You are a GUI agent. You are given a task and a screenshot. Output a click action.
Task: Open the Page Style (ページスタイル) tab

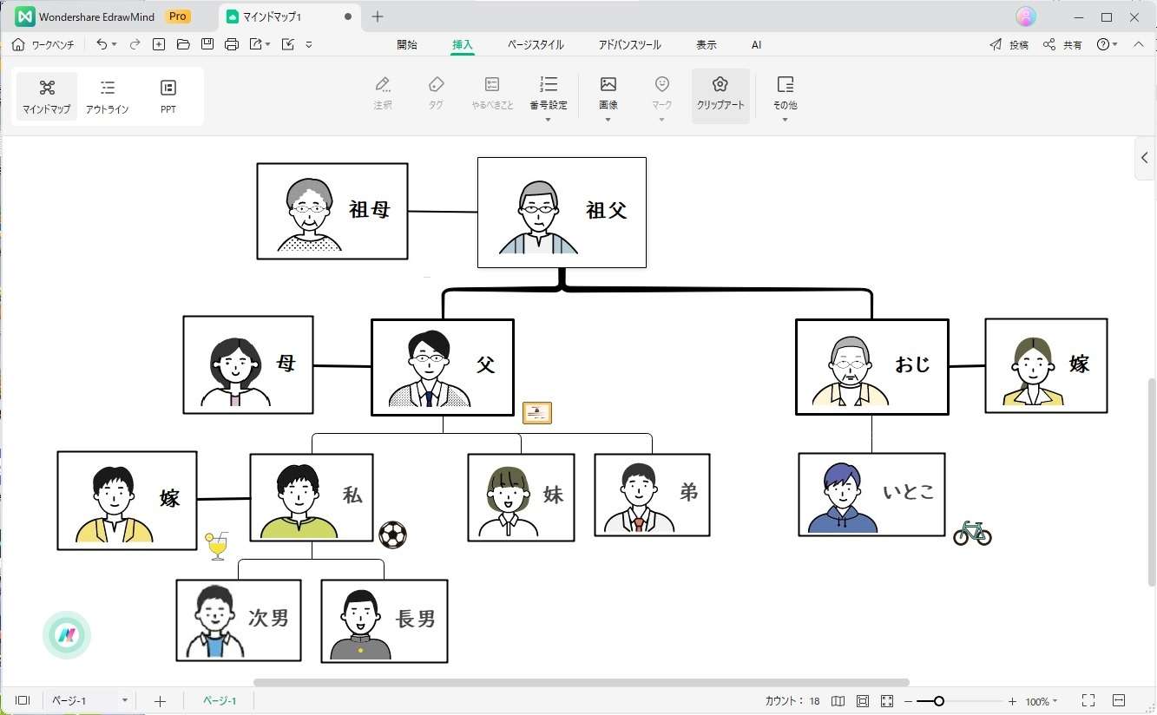pos(535,45)
